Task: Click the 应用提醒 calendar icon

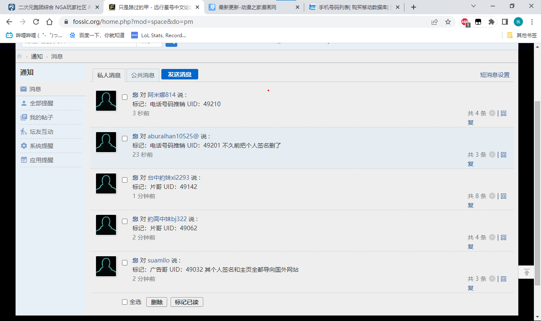Action: [24, 160]
